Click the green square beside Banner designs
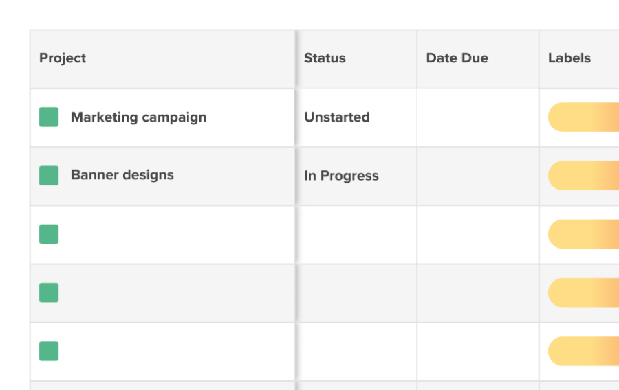 (49, 176)
